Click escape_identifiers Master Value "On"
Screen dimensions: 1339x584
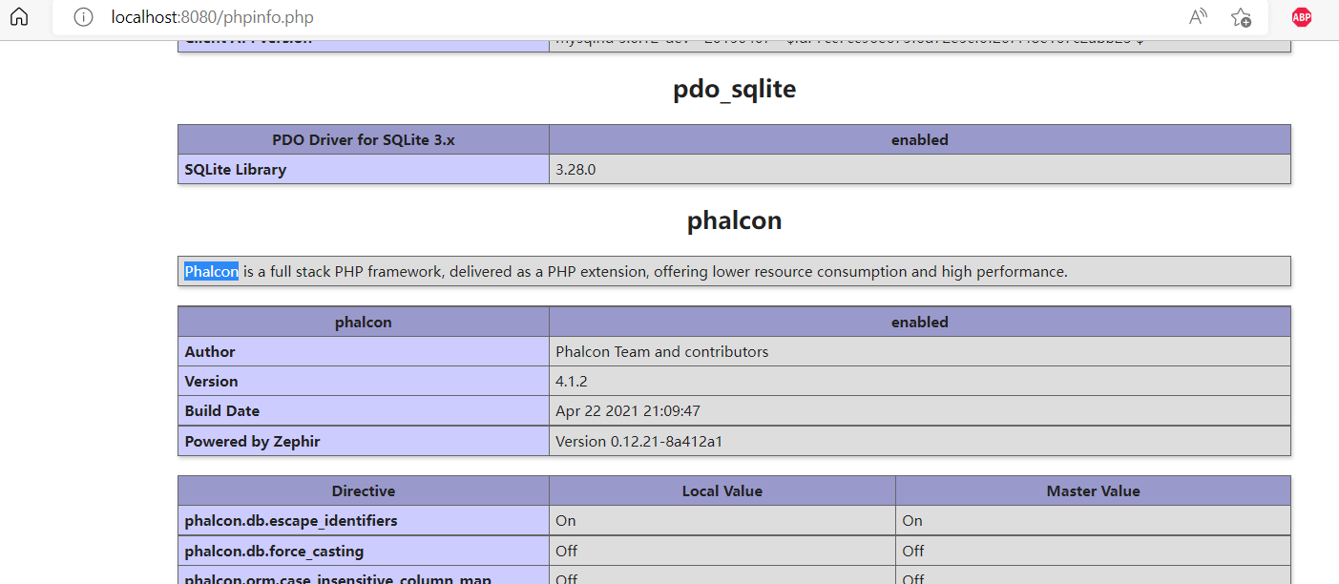point(912,521)
